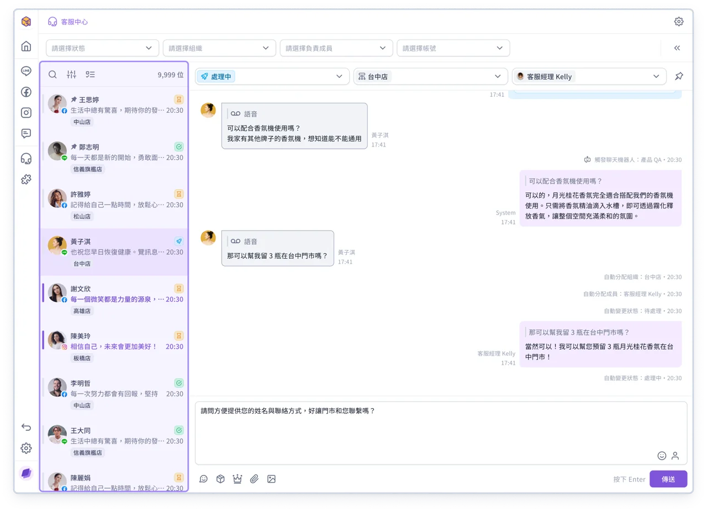Select the 王思婷 conversation
This screenshot has width=707, height=512.
(x=114, y=110)
